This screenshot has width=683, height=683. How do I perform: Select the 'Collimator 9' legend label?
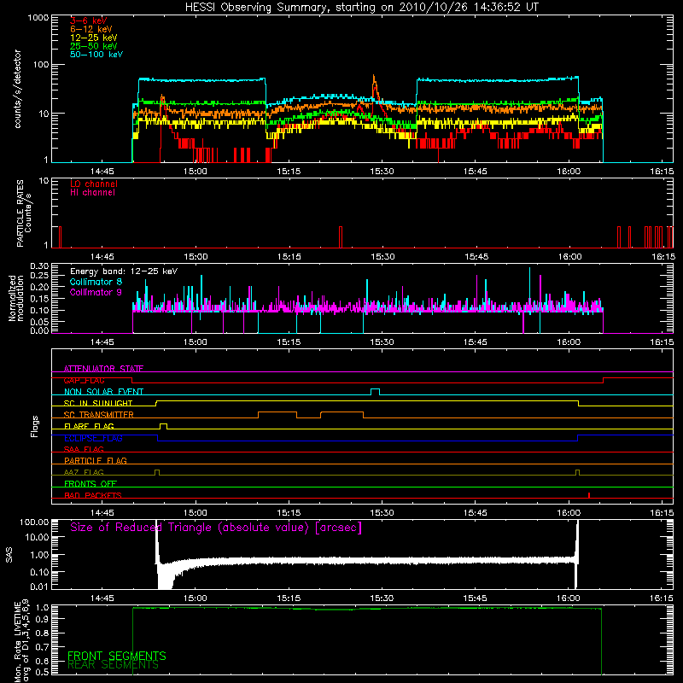(96, 292)
